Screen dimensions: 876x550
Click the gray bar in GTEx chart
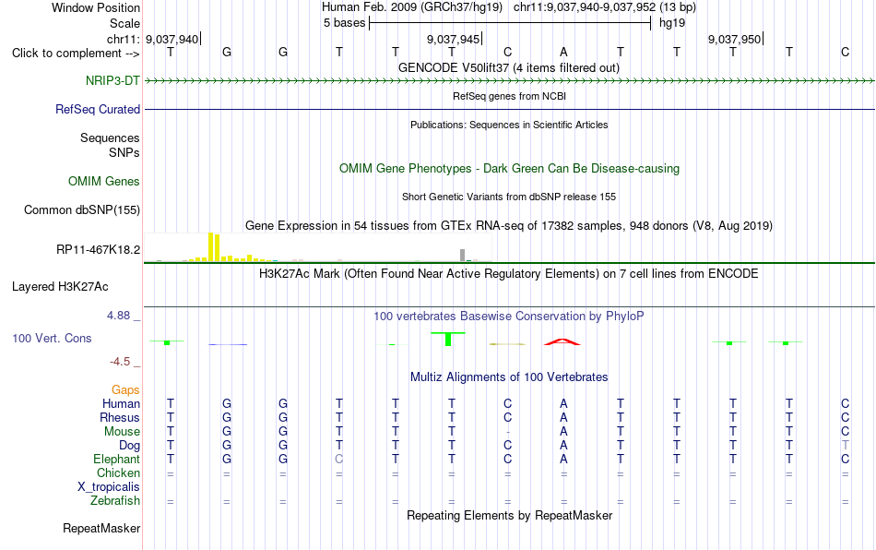(x=462, y=256)
